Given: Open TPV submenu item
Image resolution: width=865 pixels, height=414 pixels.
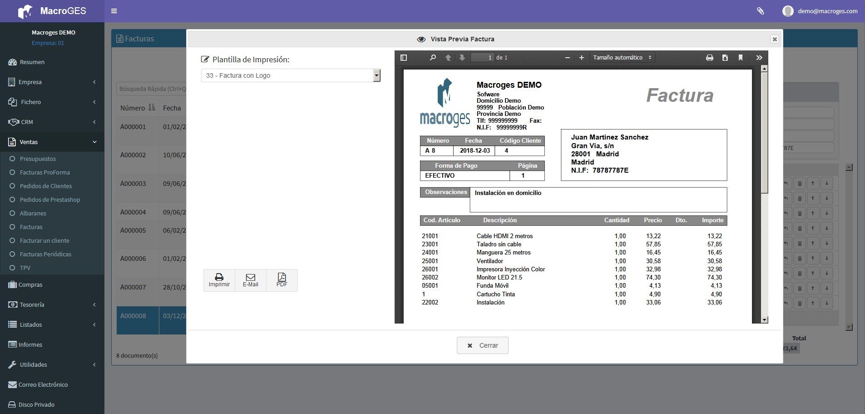Looking at the screenshot, I should click(25, 268).
